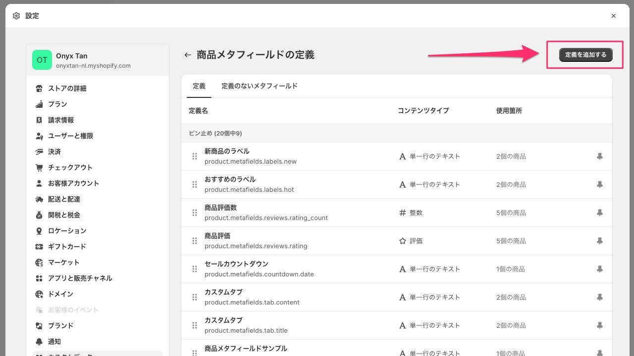Open チェックアウト settings
The width and height of the screenshot is (634, 356).
[70, 168]
